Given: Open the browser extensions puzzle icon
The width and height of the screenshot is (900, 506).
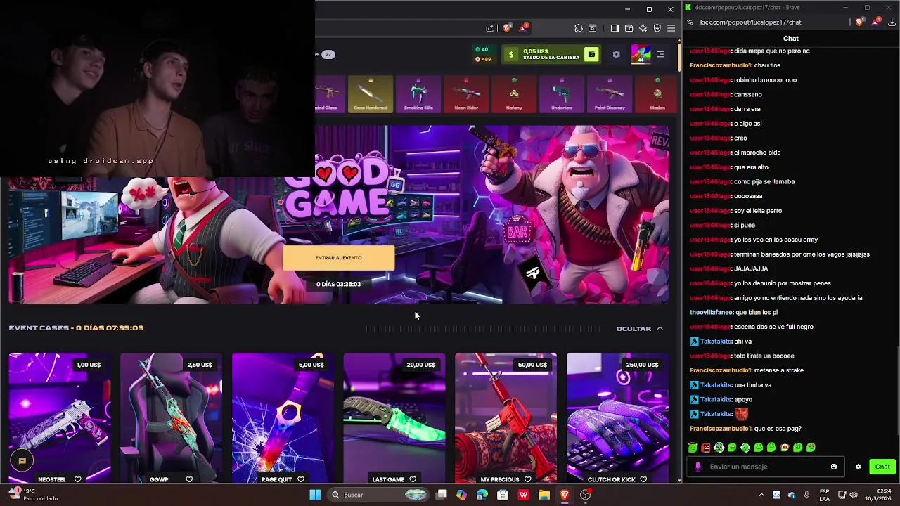Looking at the screenshot, I should (x=579, y=28).
